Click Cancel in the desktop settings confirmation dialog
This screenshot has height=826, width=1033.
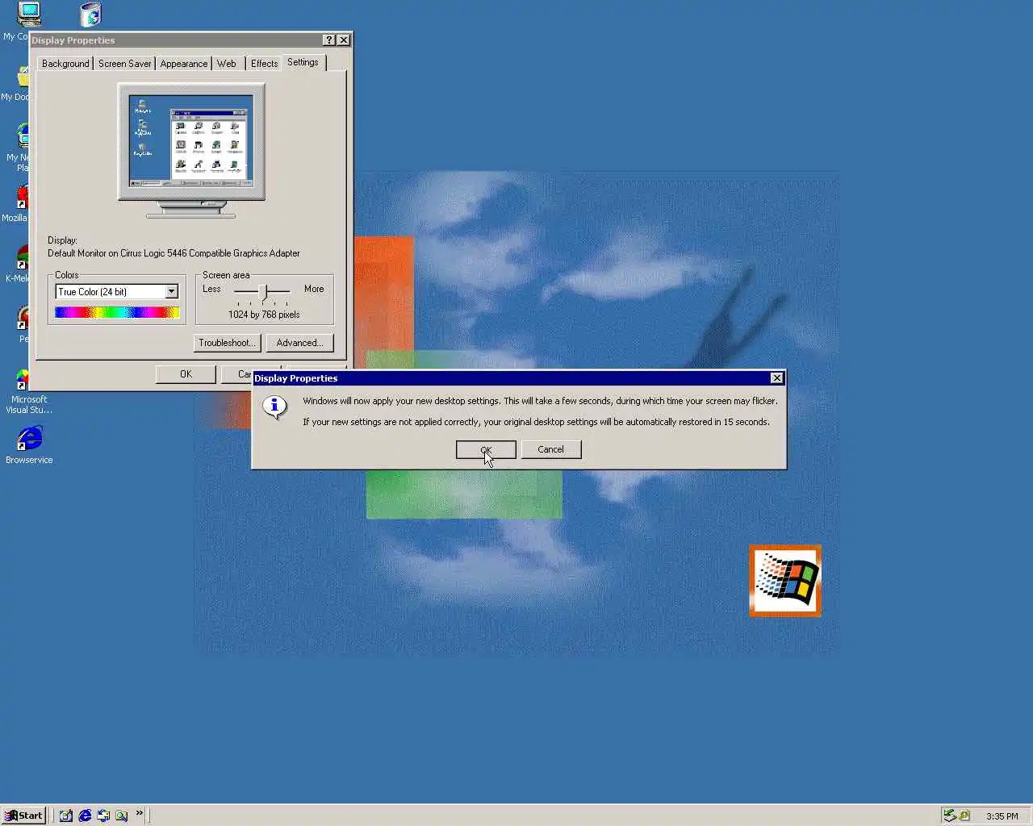[550, 449]
